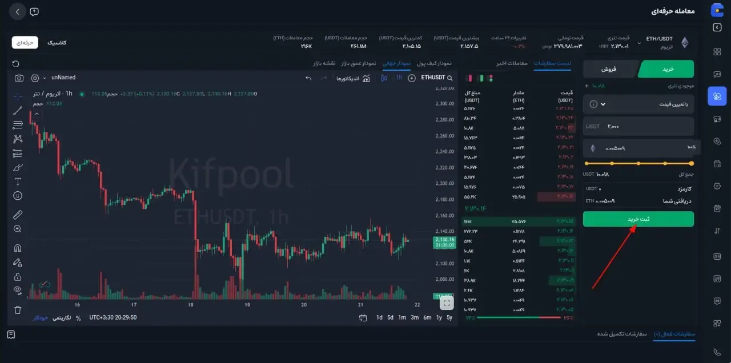Select the Sell tab

(x=610, y=69)
